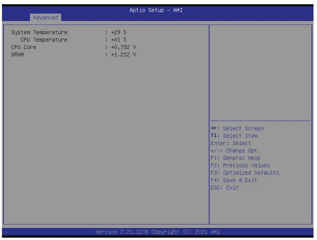The image size is (317, 240).
Task: Activate F4 Save & Exit option
Action: 236,180
